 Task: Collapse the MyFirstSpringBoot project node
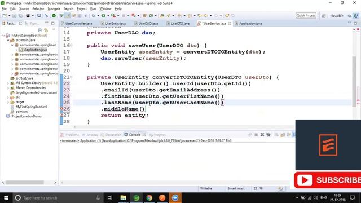click(4, 36)
